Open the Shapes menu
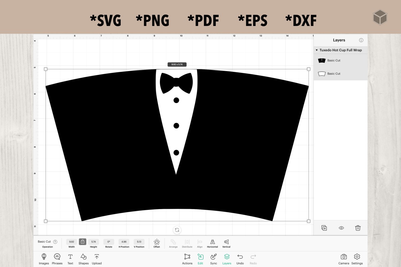The width and height of the screenshot is (401, 267). click(x=83, y=259)
